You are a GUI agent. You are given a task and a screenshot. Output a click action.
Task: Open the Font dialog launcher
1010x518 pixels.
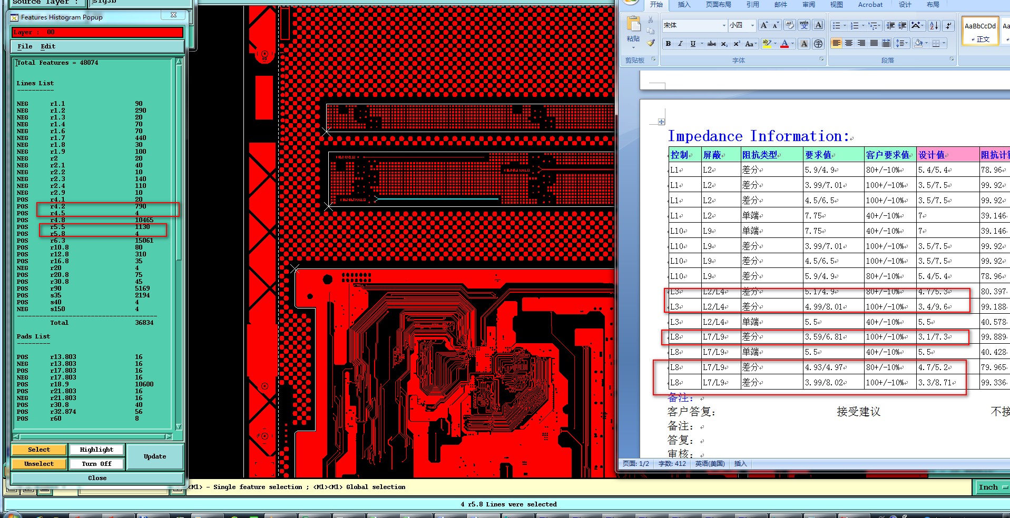[821, 59]
